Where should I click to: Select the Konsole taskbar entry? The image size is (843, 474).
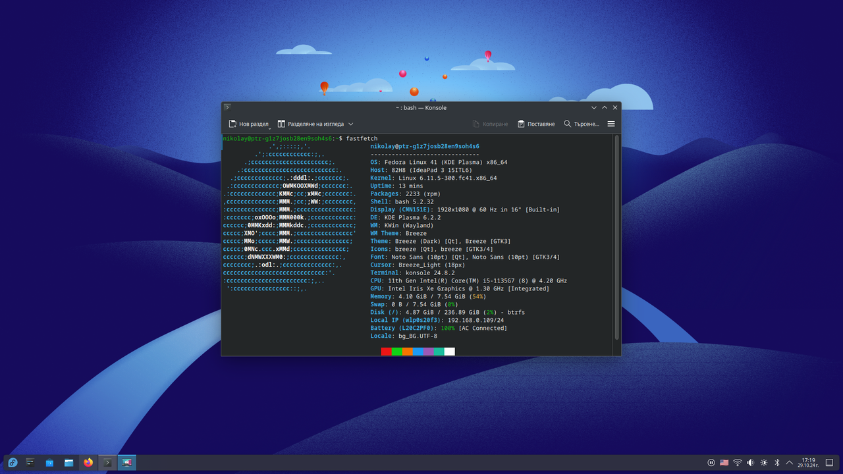coord(107,463)
